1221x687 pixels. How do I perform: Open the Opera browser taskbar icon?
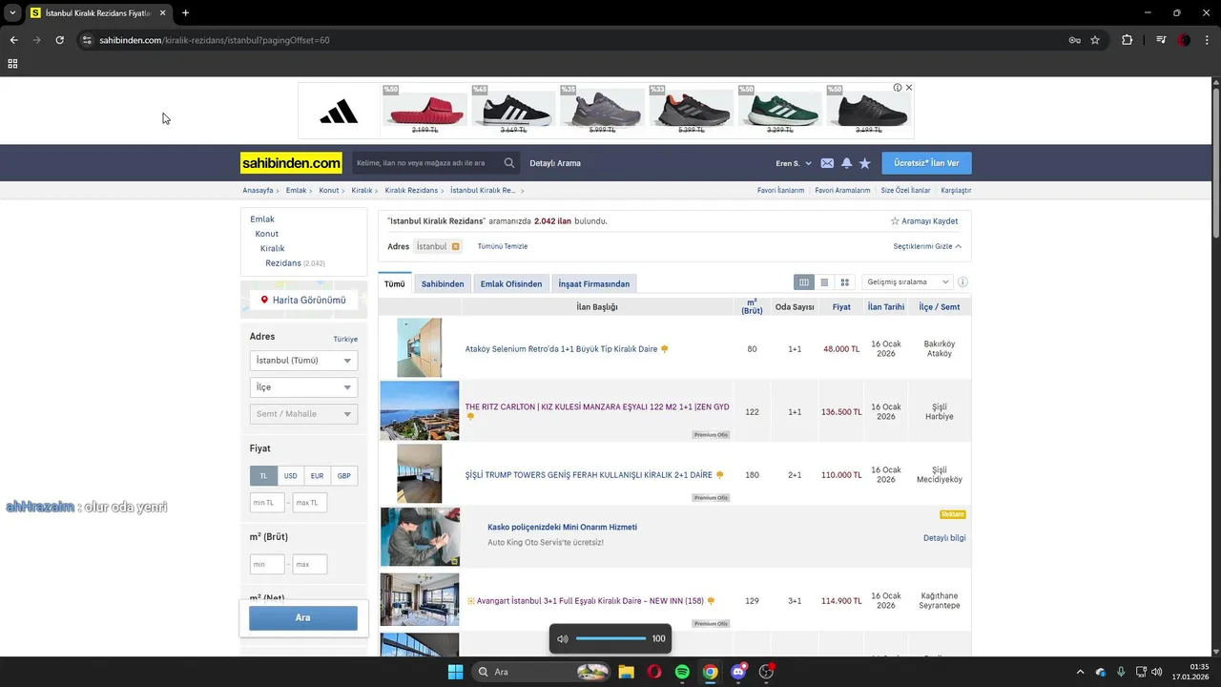(654, 672)
